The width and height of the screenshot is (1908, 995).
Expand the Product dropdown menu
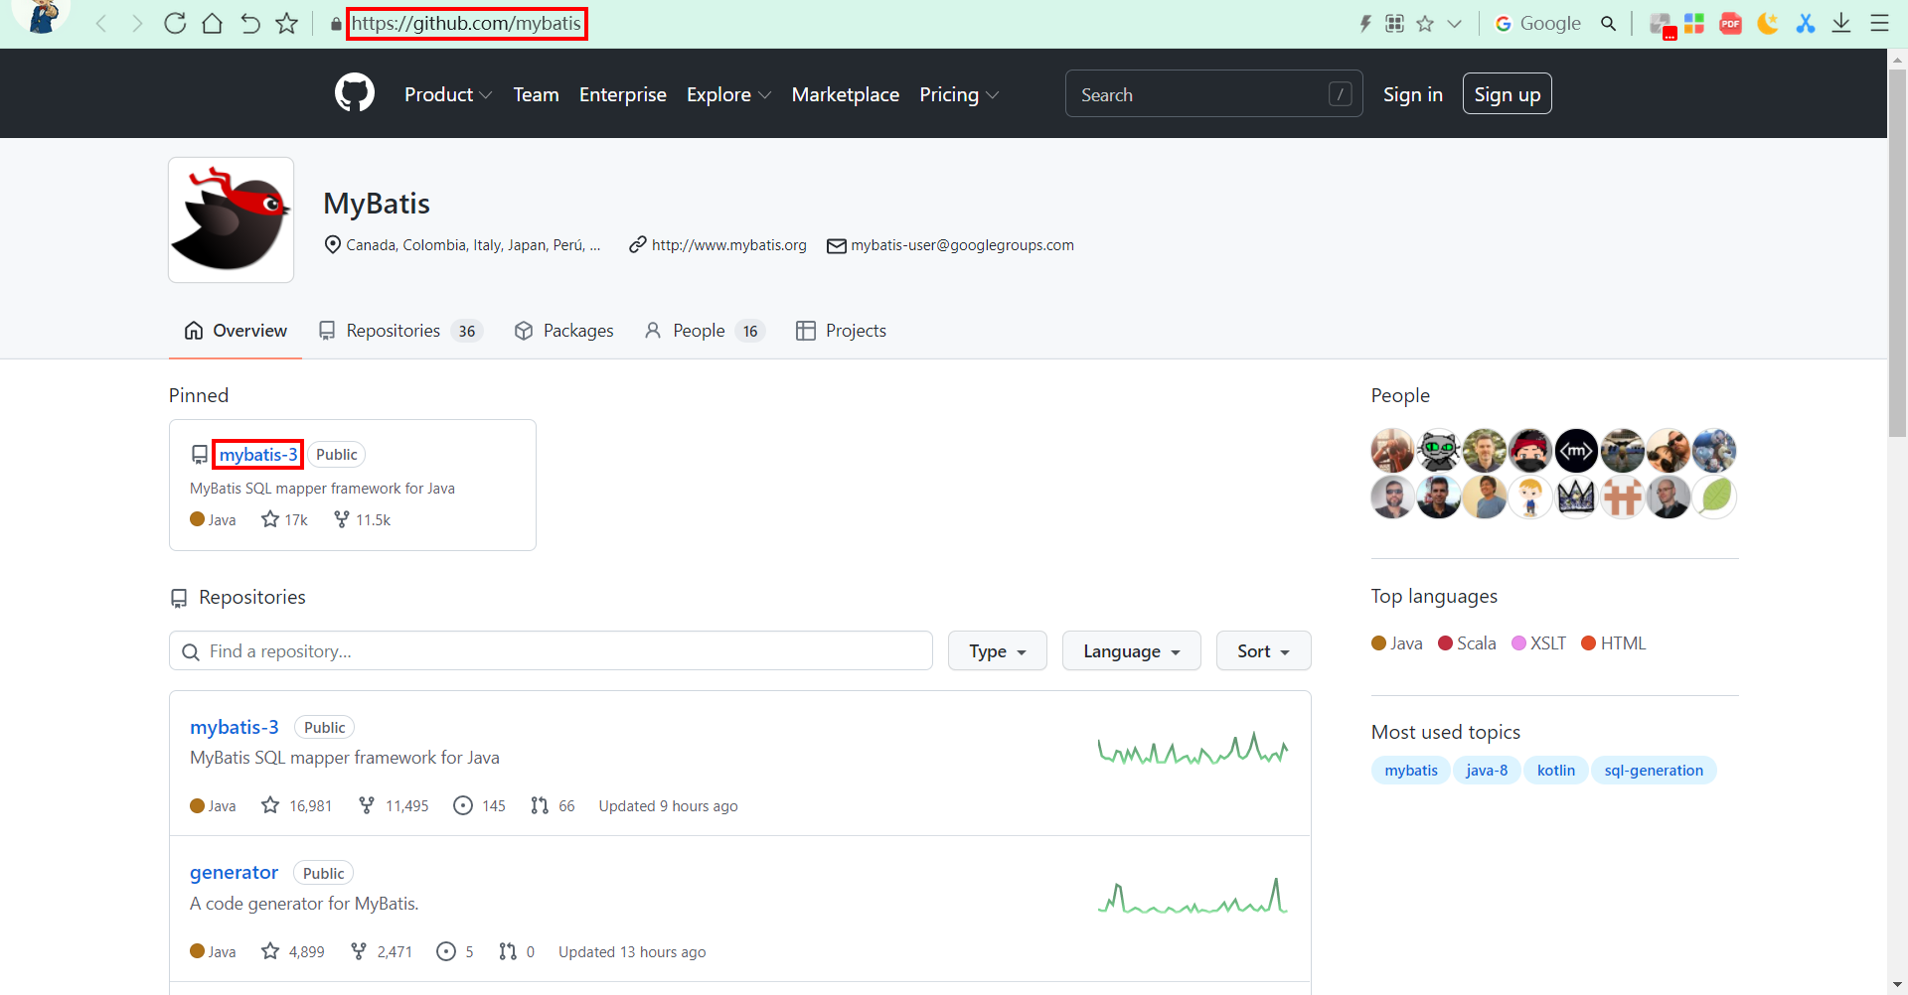pyautogui.click(x=448, y=94)
